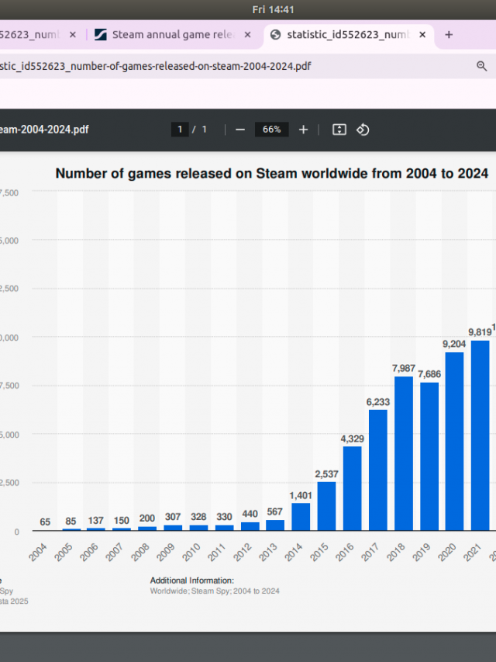Select the statistic_id552623 PDF tab
496x662 pixels.
(x=347, y=35)
